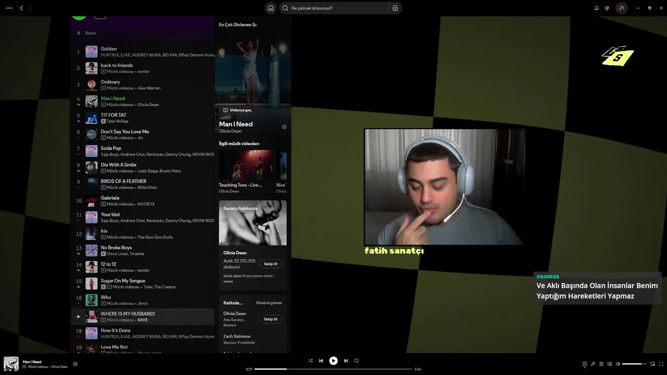Click 'Videoya geç' switch-to-video button
This screenshot has width=667, height=375.
tap(238, 110)
